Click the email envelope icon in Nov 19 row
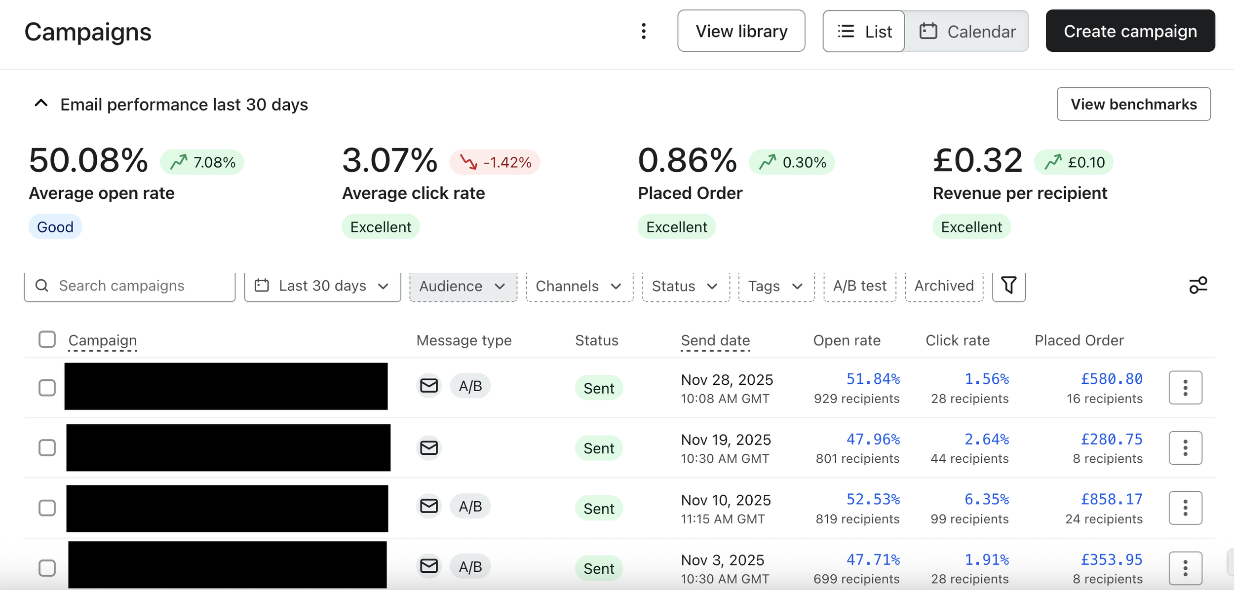 pos(428,448)
